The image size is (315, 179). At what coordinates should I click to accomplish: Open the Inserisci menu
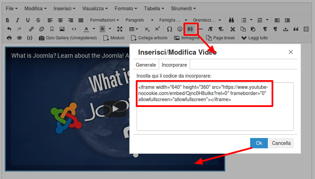64,9
